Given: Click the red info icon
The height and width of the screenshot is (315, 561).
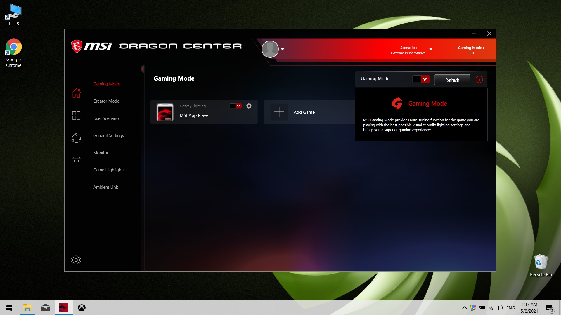Looking at the screenshot, I should [479, 79].
